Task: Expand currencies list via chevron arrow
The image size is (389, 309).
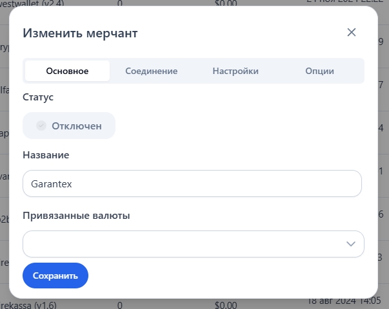Action: click(351, 244)
